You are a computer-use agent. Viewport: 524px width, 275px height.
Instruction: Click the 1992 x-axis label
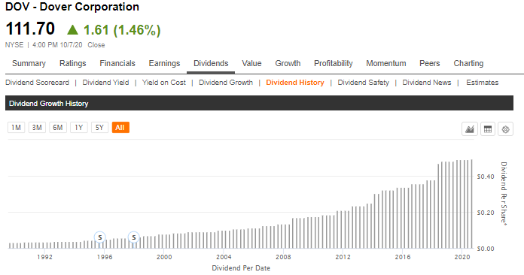click(x=44, y=257)
